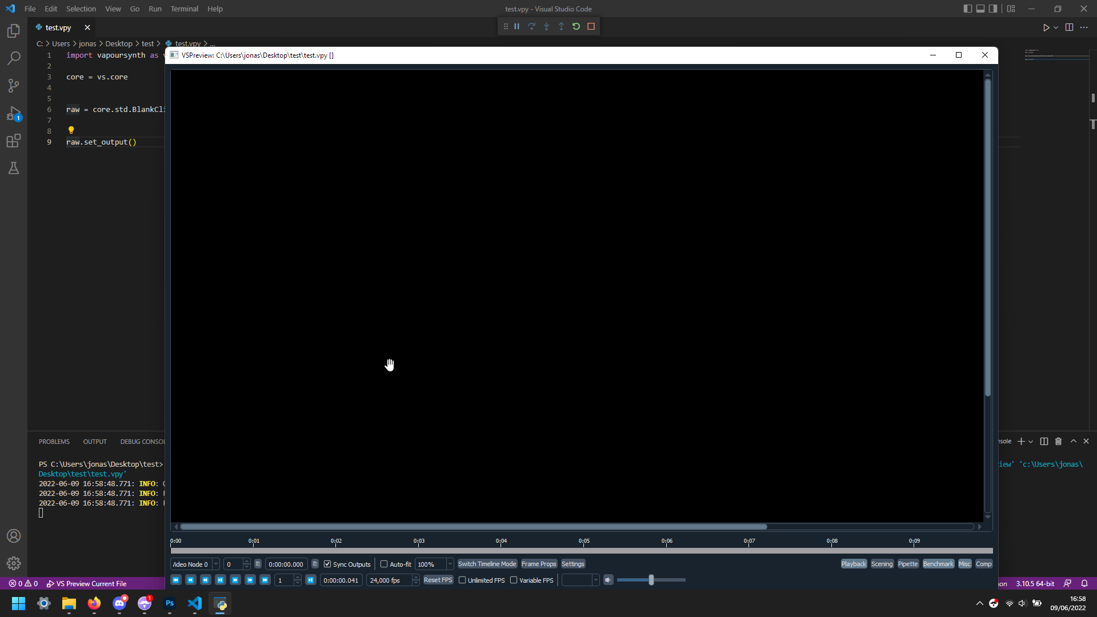Switch to the PROBLEMS panel tab
Image resolution: width=1097 pixels, height=617 pixels.
(x=54, y=442)
